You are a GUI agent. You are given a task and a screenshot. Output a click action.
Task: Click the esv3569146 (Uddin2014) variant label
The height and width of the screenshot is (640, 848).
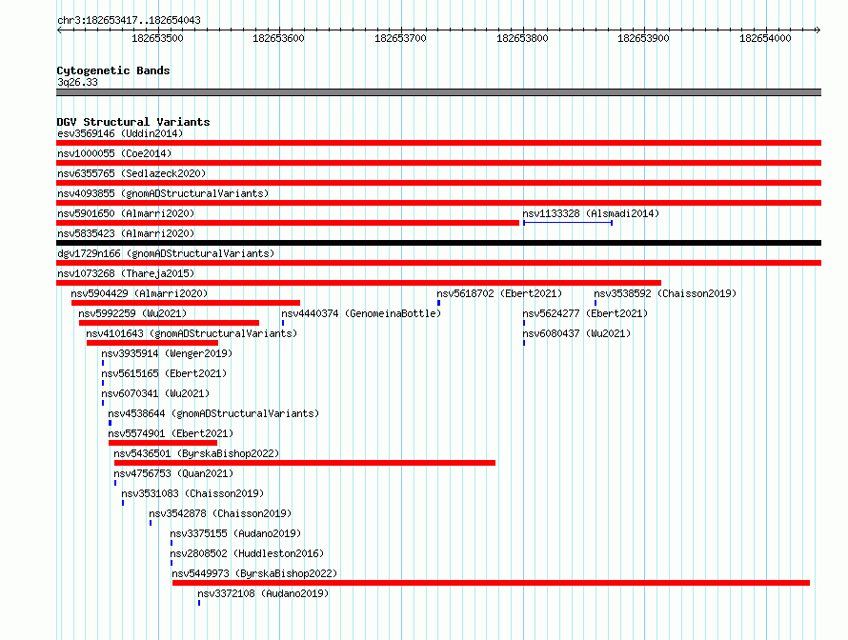tap(120, 133)
